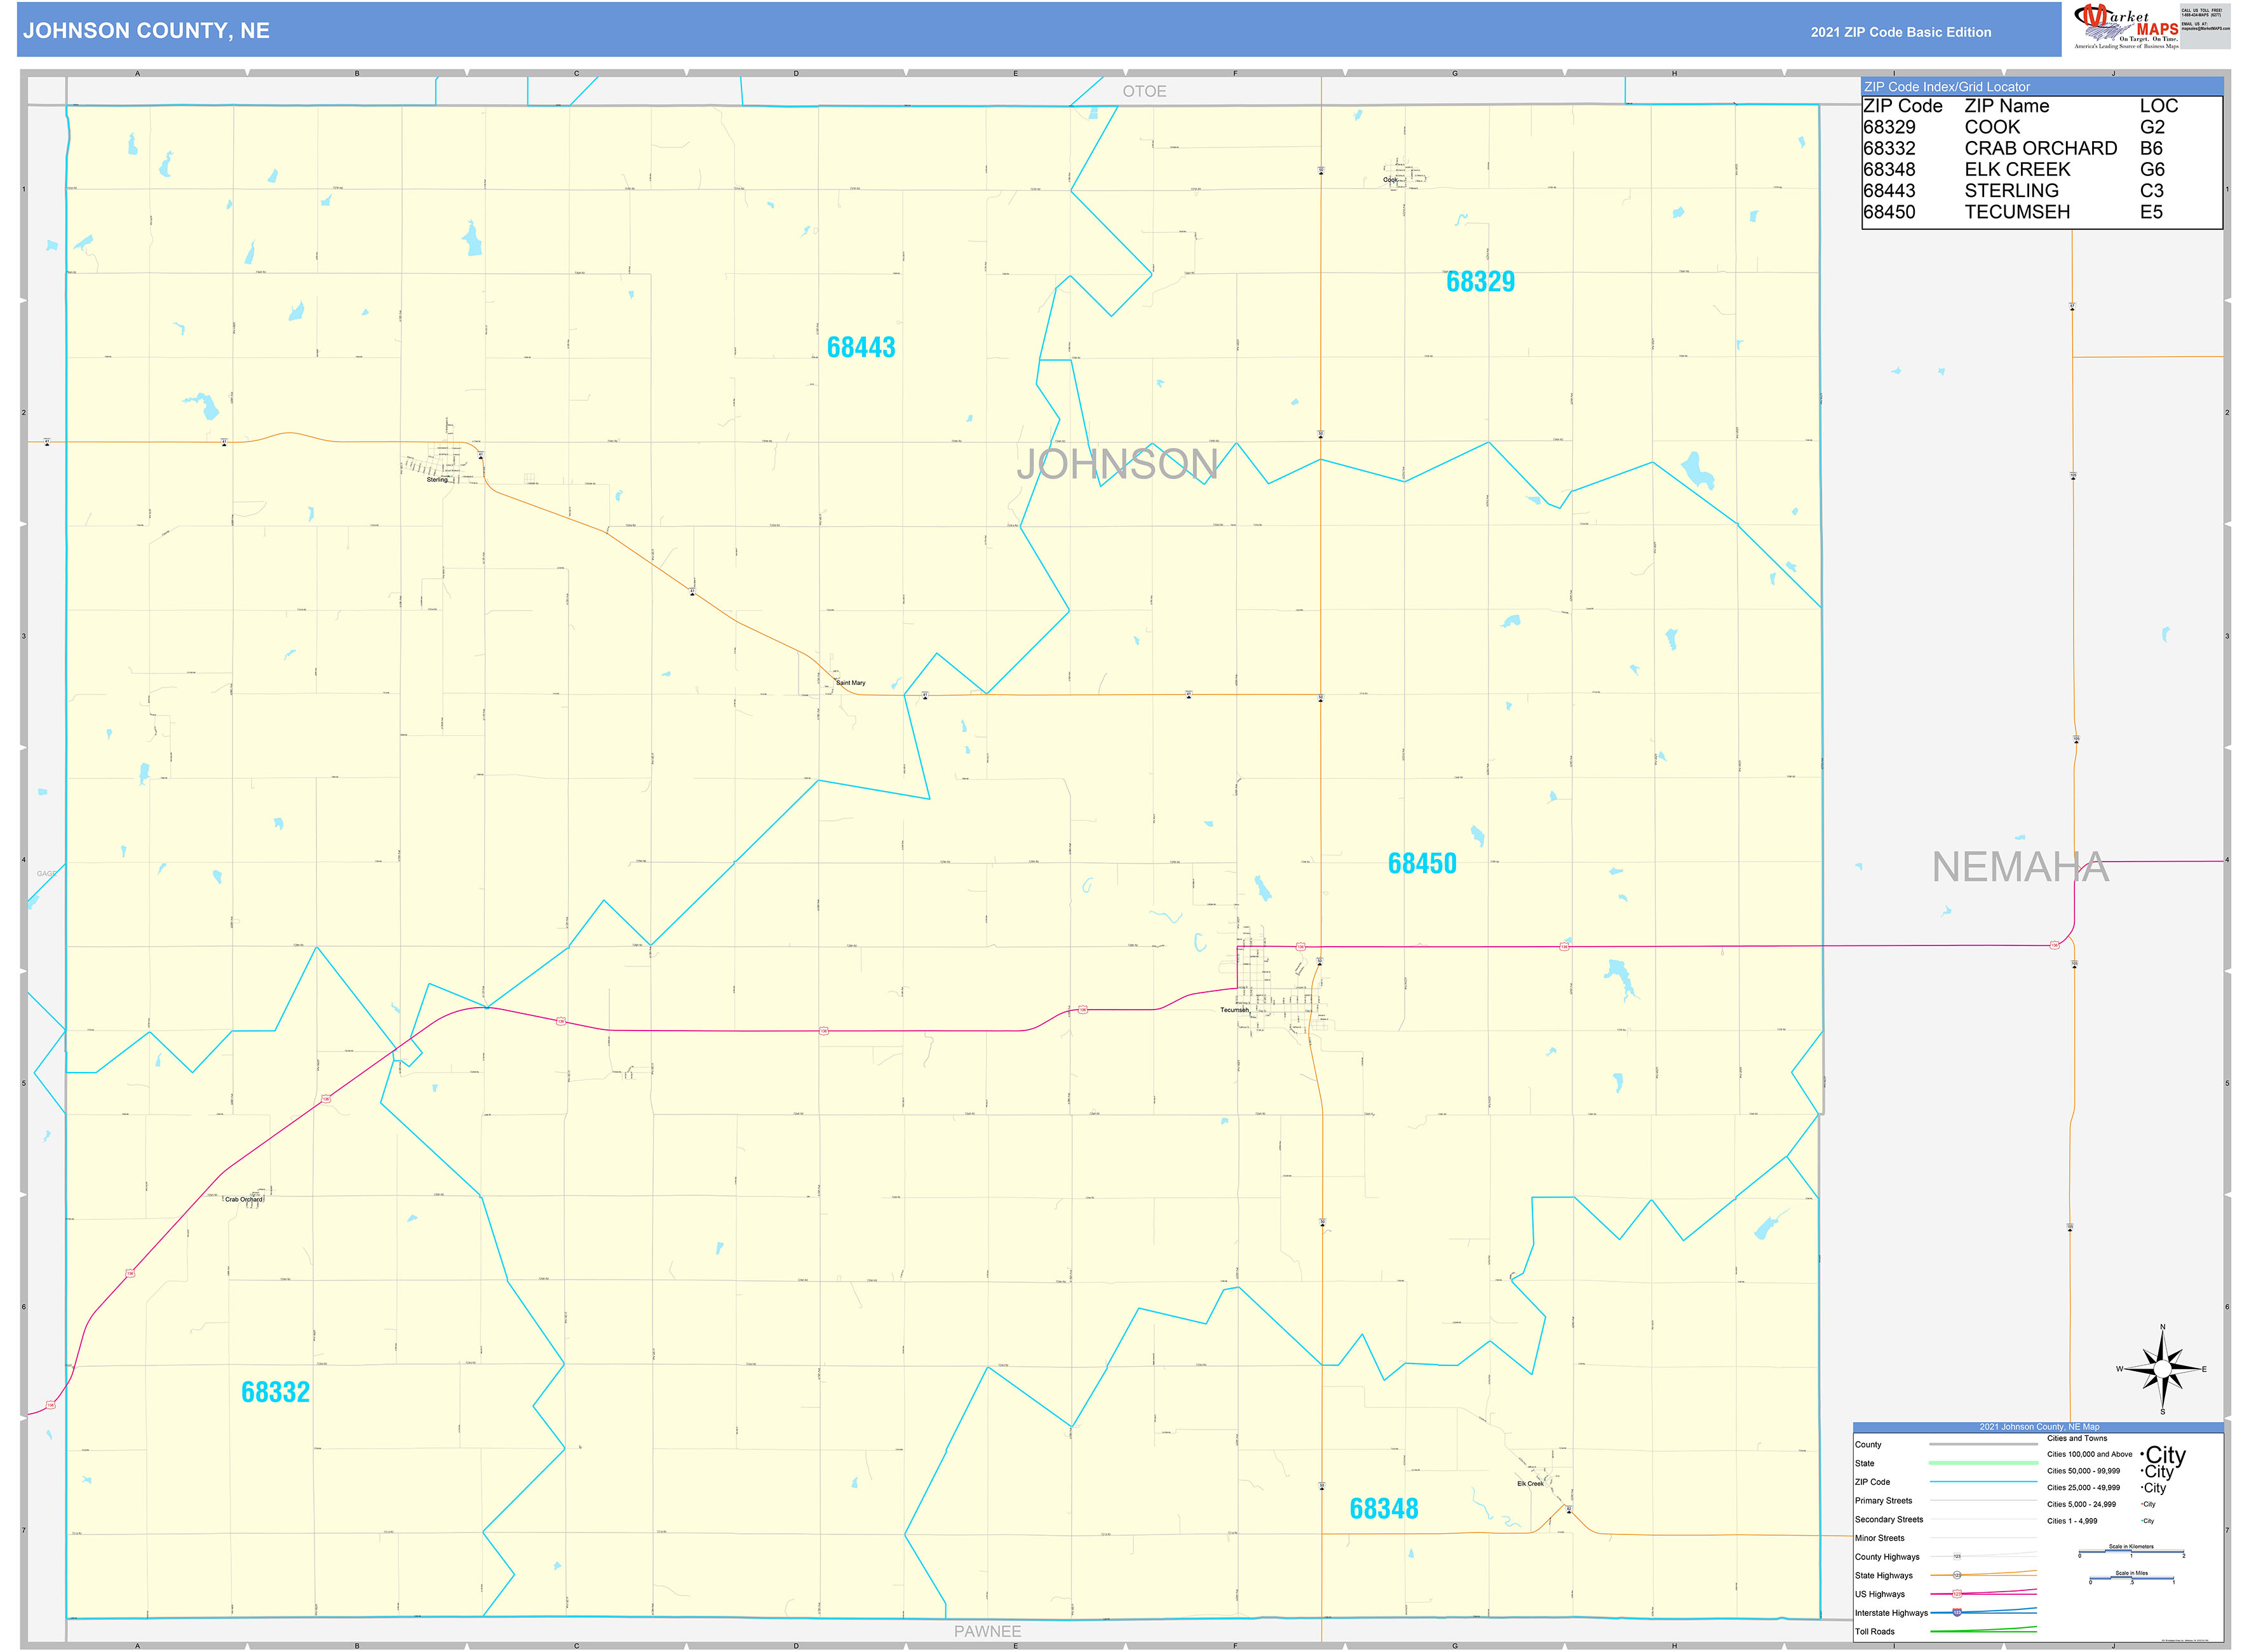
Task: Select the Toll Roads legend line
Action: (x=1983, y=1631)
